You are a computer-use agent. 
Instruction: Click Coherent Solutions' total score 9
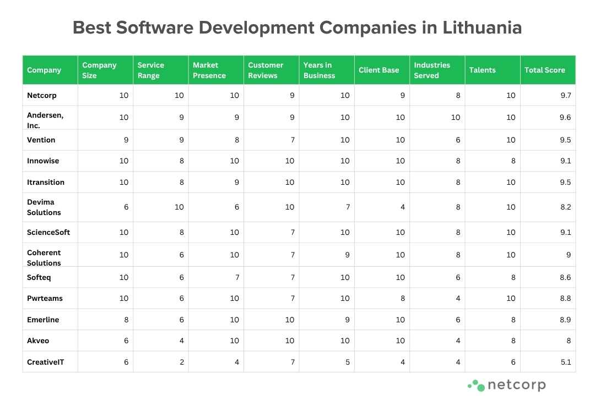569,255
